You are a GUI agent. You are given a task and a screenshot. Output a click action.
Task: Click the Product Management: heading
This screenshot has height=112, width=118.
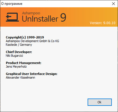pos(23,63)
